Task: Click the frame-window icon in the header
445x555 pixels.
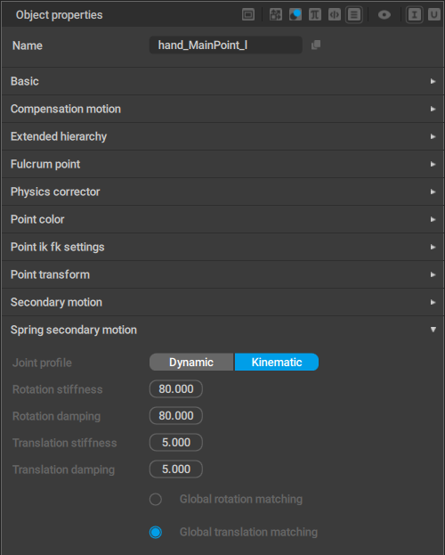Action: coord(248,15)
